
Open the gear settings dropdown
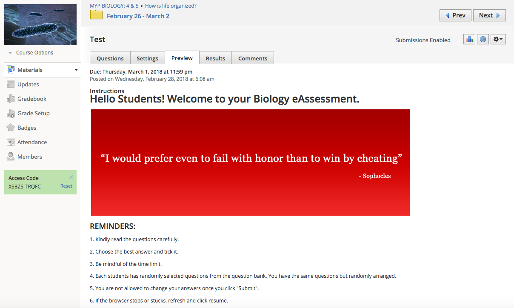[498, 40]
